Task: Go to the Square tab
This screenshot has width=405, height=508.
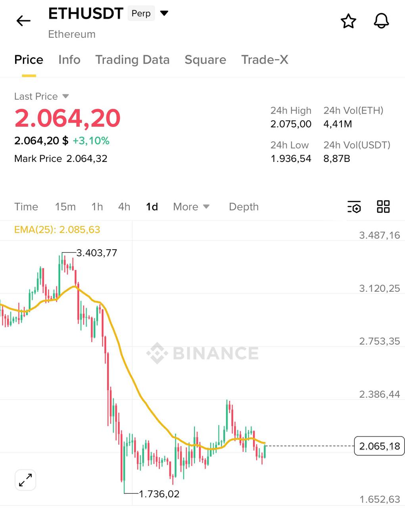Action: pyautogui.click(x=205, y=60)
